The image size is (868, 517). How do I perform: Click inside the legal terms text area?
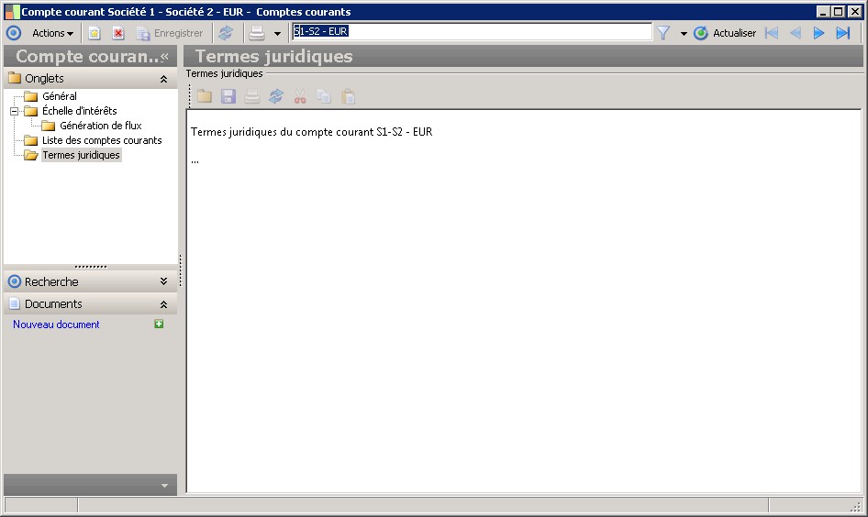(x=524, y=301)
